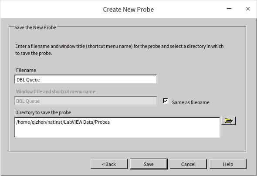Cancel the Create New Probe dialog
The image size is (257, 176).
188,164
